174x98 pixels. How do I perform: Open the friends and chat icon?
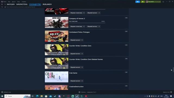171,92
